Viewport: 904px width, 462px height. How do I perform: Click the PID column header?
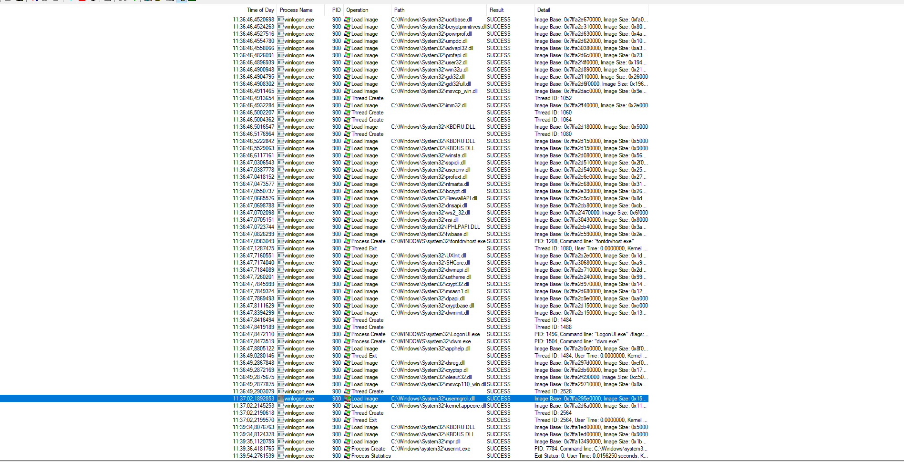pos(336,10)
